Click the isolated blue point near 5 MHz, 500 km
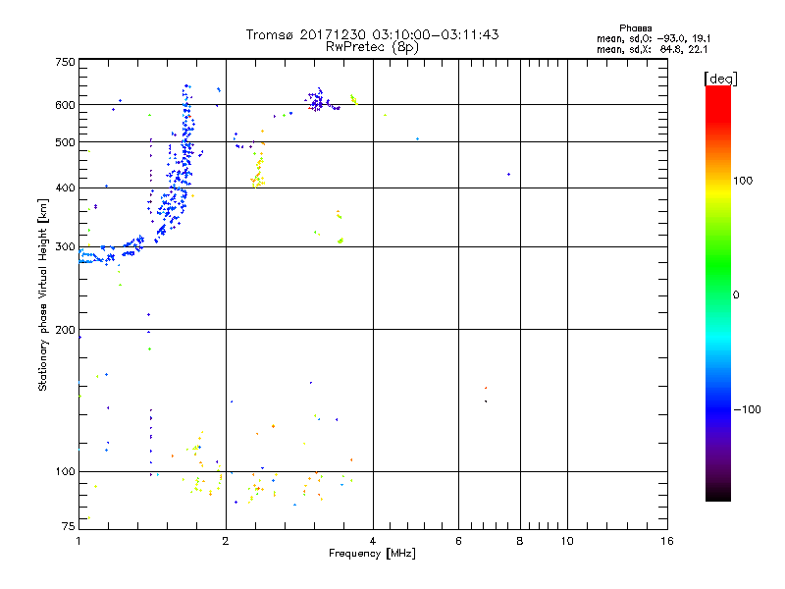This screenshot has height=589, width=785. click(x=418, y=139)
